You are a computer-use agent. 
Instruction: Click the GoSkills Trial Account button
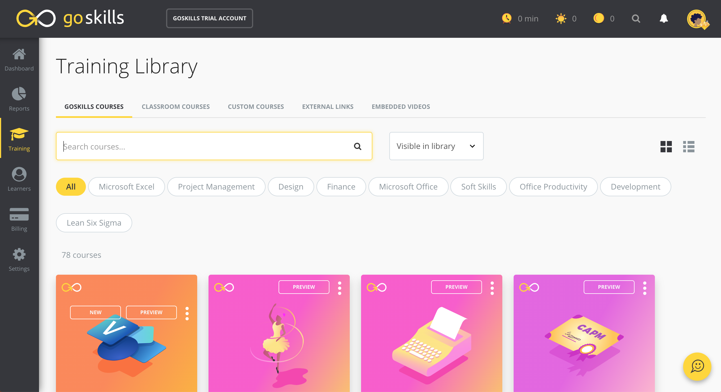(209, 18)
